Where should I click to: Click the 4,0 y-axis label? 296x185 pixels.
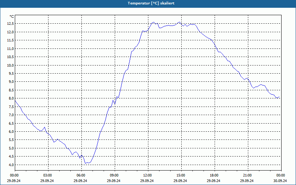pos(11,165)
